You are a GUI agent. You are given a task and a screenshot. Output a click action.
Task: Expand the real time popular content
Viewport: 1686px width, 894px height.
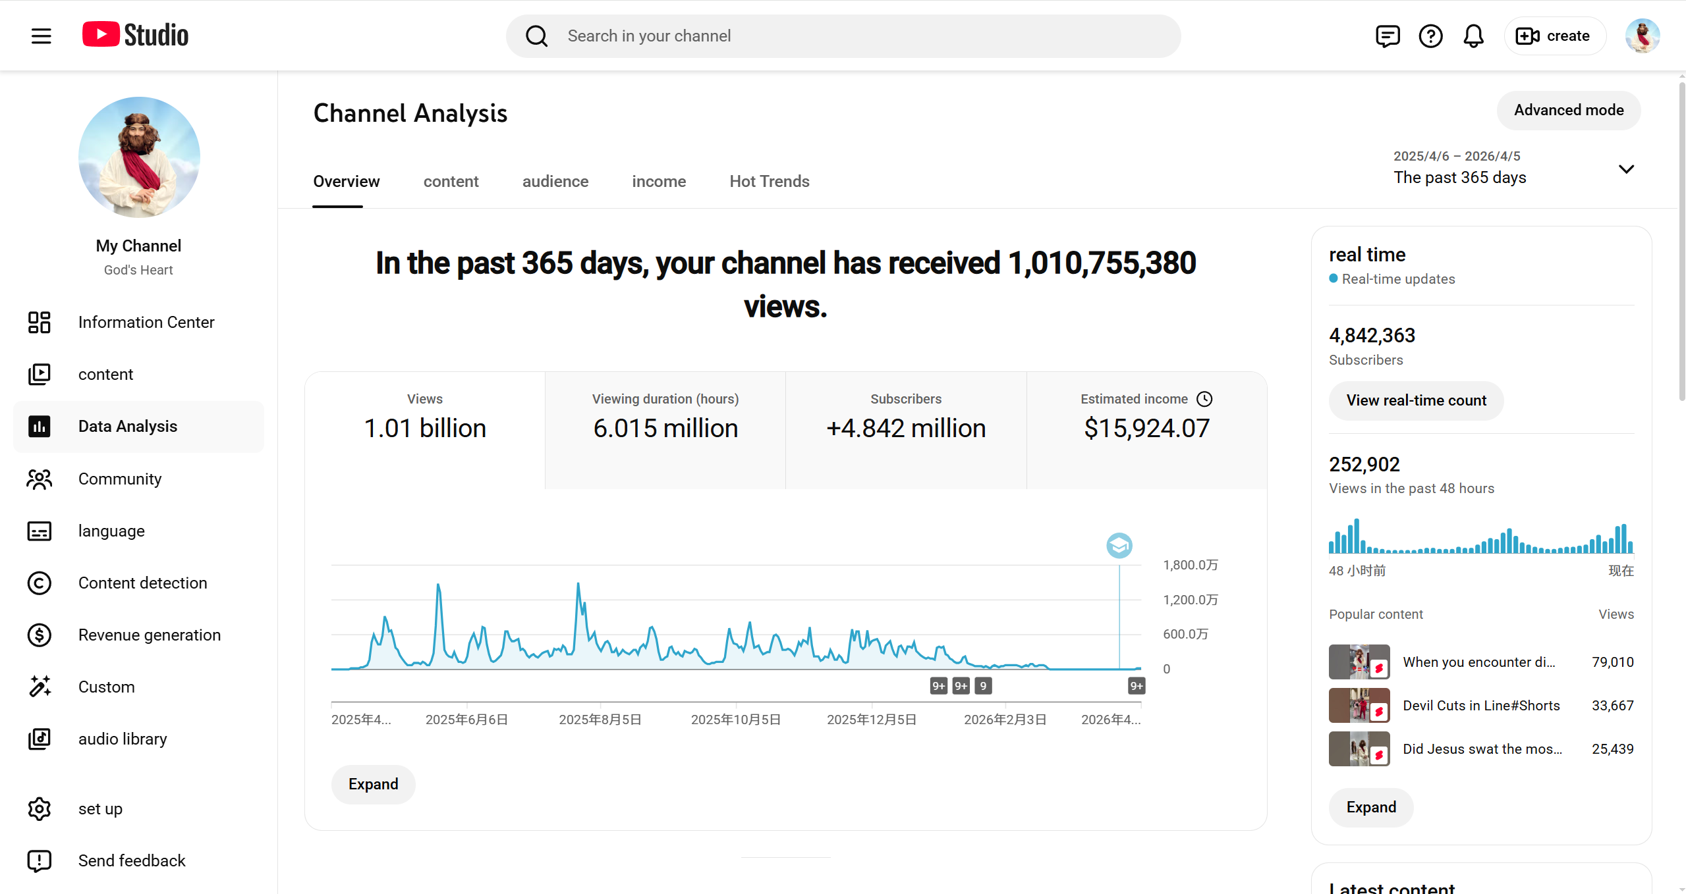point(1370,807)
